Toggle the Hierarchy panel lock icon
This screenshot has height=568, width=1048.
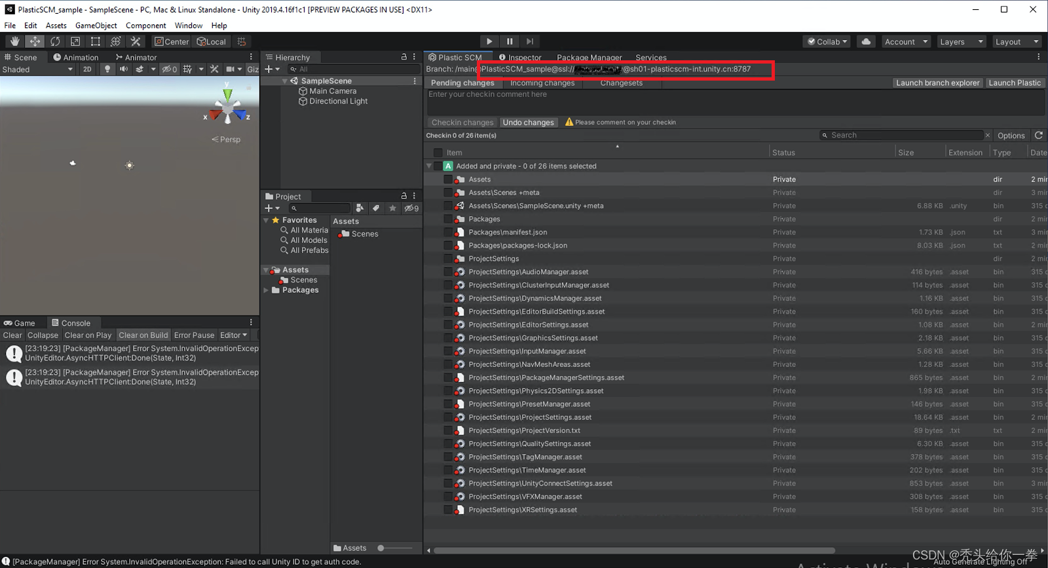pos(404,57)
